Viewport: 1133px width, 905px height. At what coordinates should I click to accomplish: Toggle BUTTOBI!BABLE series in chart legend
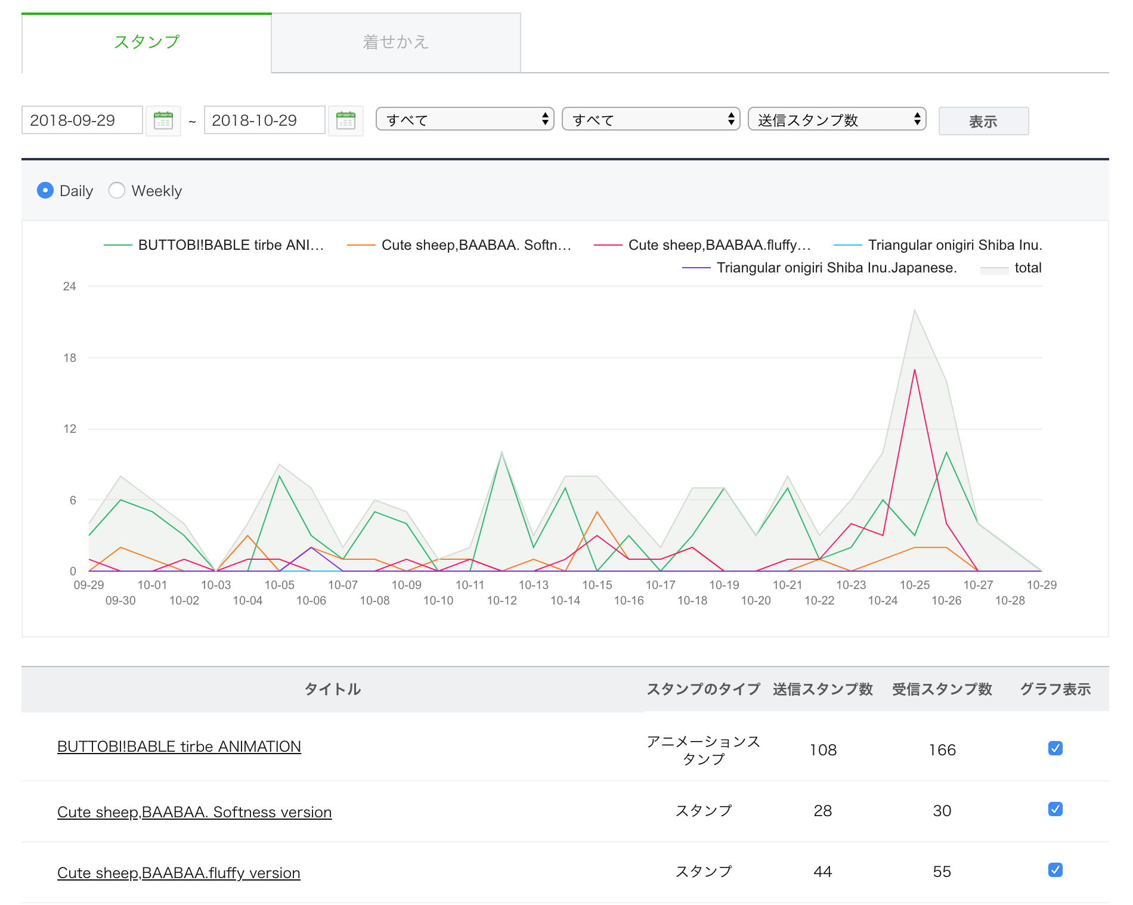215,245
